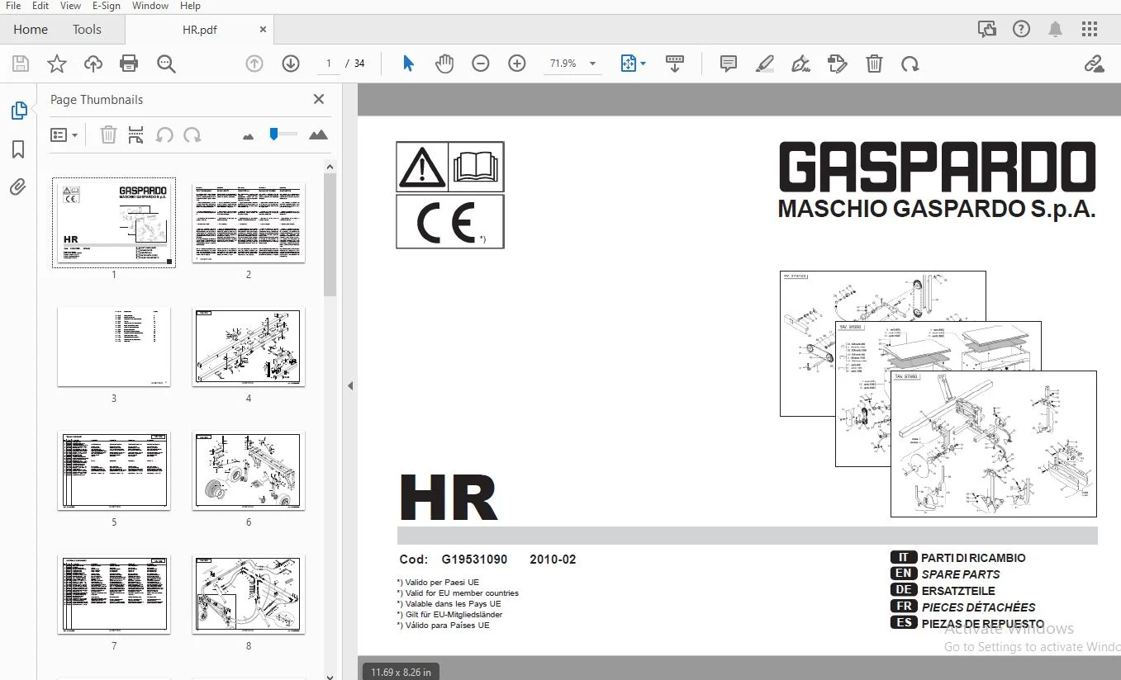The image size is (1121, 680).
Task: Rotate thumbnails counterclockwise
Action: [x=164, y=135]
